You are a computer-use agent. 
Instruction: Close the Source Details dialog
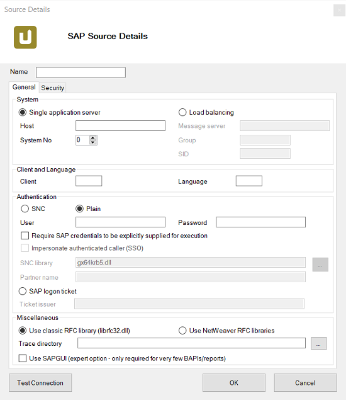[x=339, y=10]
